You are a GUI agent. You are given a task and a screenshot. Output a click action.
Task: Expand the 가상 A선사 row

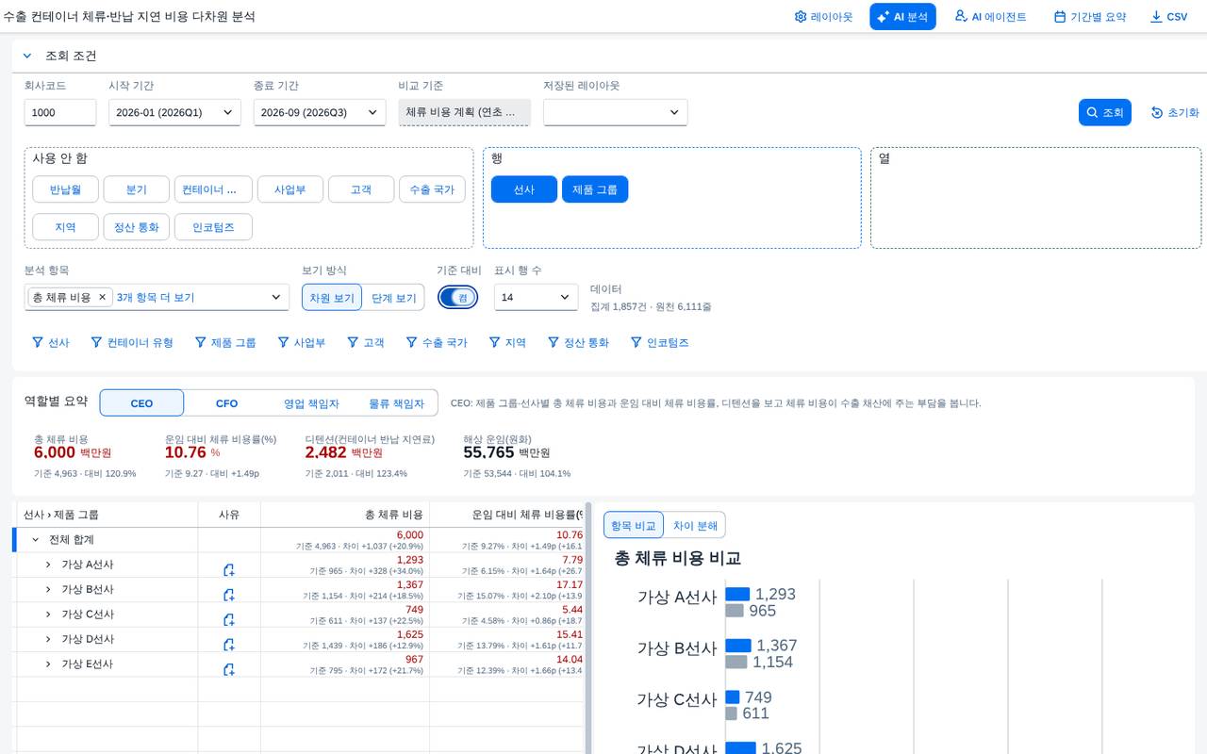48,564
